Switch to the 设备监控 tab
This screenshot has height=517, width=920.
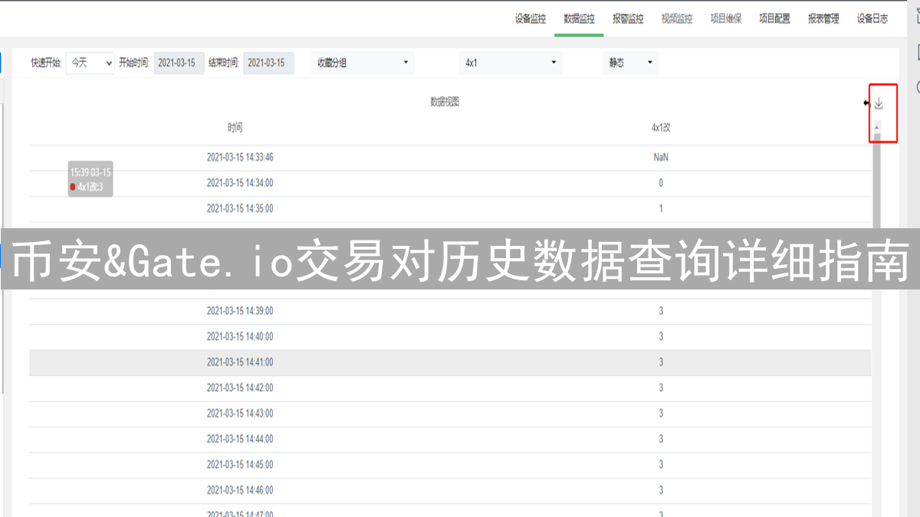(531, 19)
